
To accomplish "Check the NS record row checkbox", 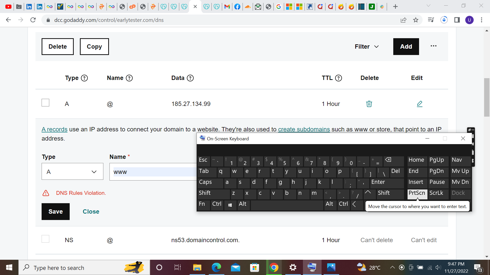I will click(45, 239).
